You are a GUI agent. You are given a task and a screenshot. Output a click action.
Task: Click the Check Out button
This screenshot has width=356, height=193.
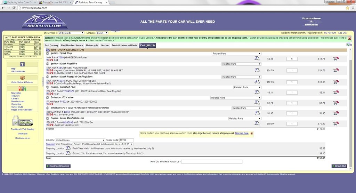click(x=339, y=166)
